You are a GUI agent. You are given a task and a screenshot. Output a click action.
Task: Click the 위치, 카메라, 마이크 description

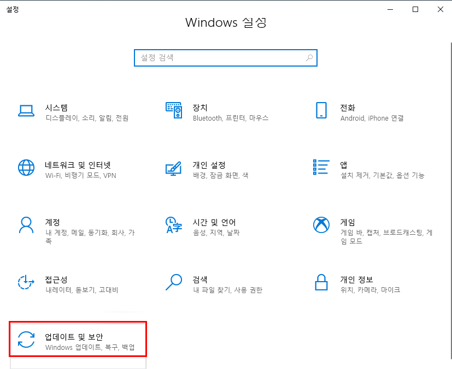pyautogui.click(x=371, y=290)
